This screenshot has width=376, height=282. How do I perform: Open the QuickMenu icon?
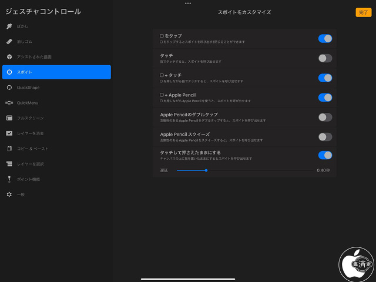coord(9,103)
